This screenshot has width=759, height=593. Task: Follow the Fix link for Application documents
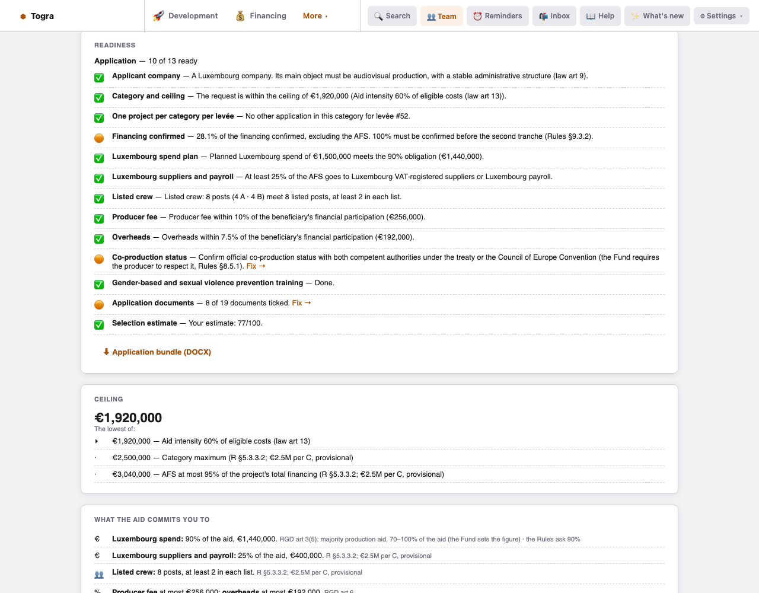pyautogui.click(x=301, y=303)
